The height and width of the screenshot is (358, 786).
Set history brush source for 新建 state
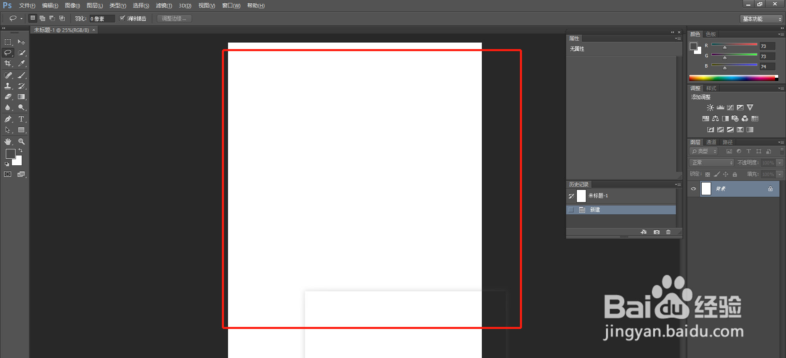pos(571,210)
